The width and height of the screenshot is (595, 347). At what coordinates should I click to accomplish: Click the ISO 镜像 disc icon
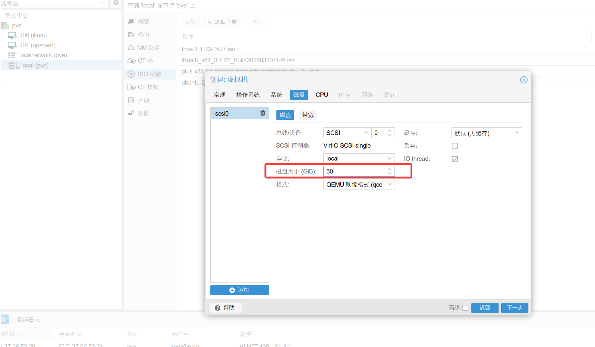131,74
